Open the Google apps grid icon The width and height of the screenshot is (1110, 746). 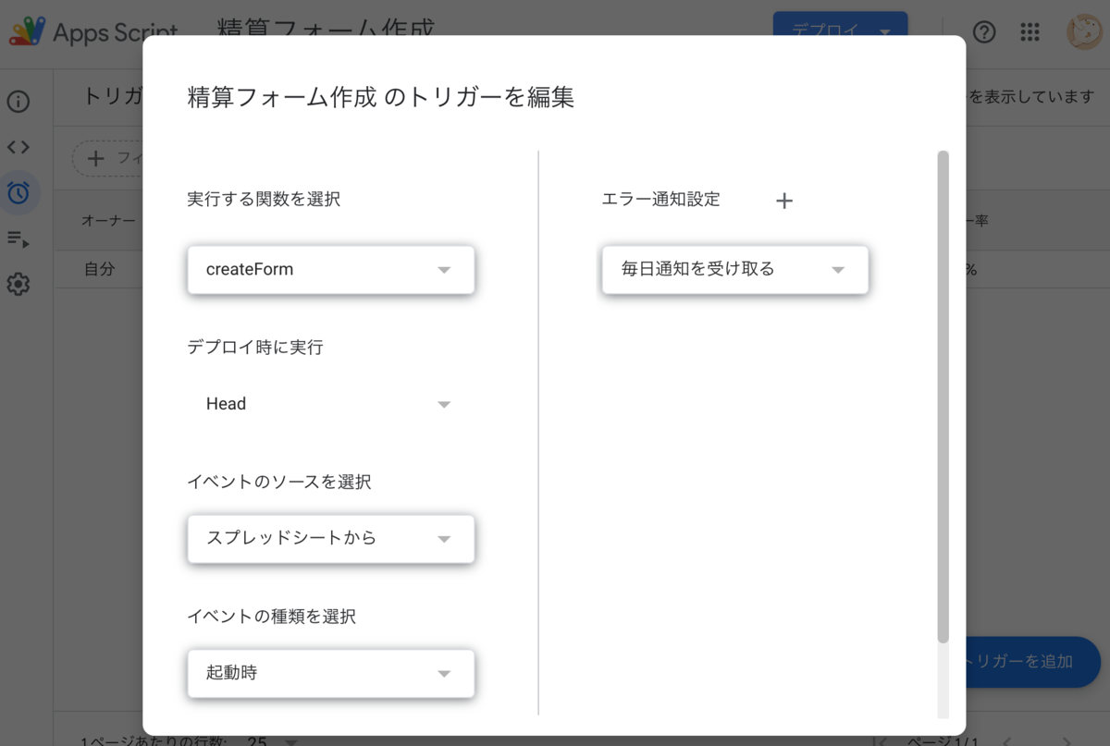coord(1029,32)
